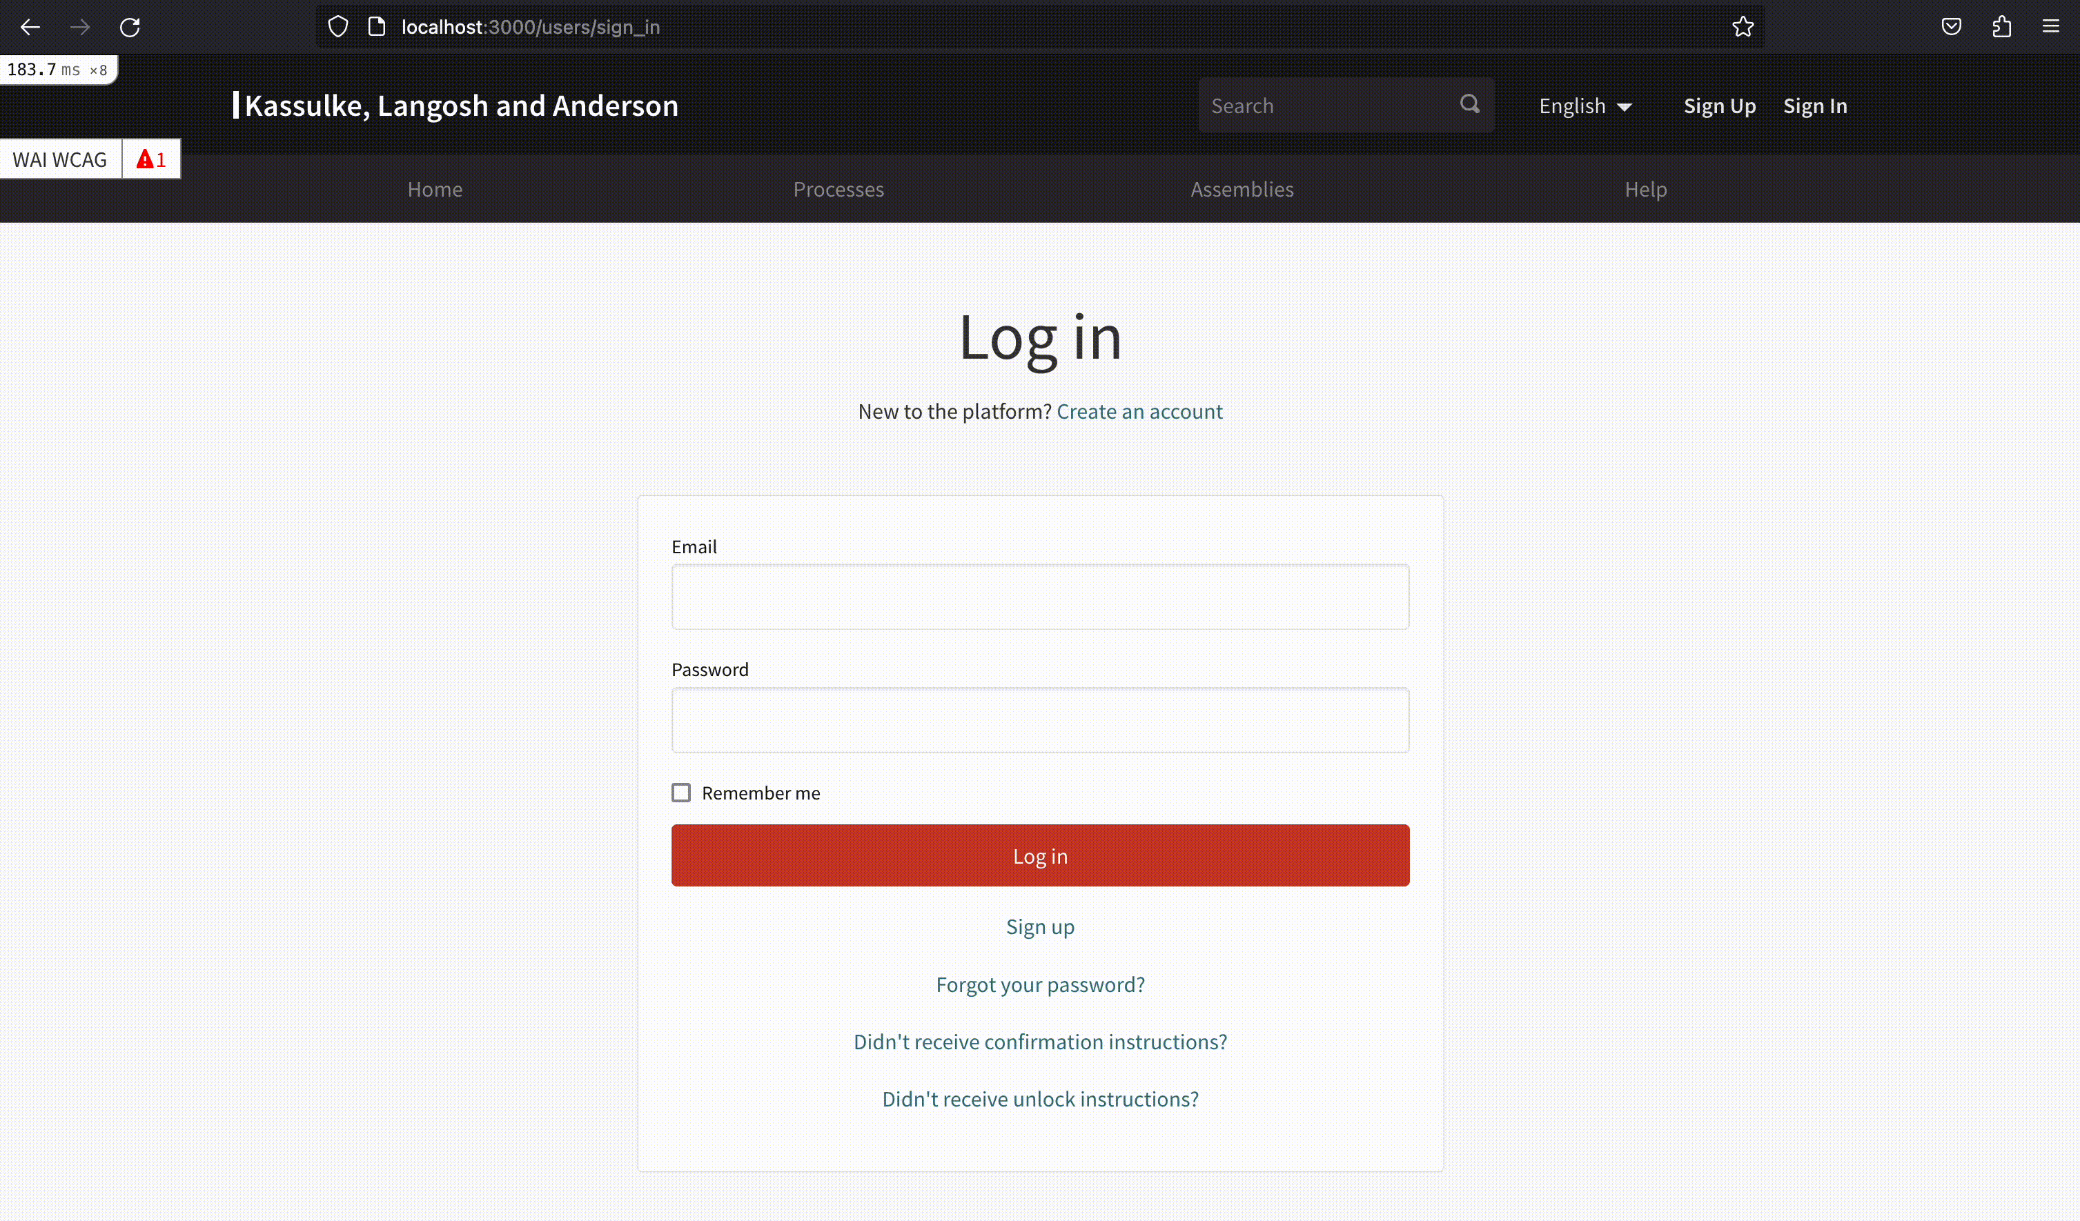This screenshot has height=1221, width=2080.
Task: Click the browser back arrow icon
Action: pos(30,27)
